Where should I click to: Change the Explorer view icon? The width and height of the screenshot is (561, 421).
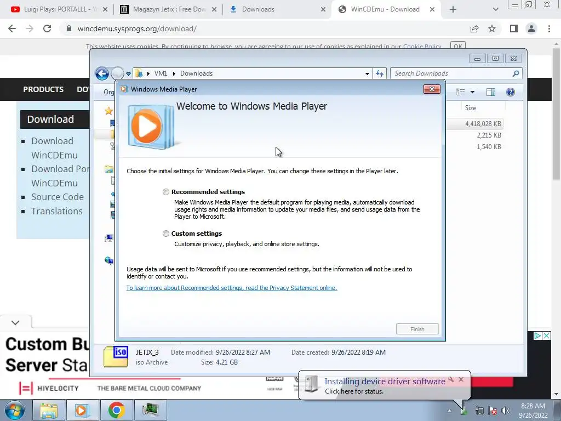pyautogui.click(x=460, y=92)
